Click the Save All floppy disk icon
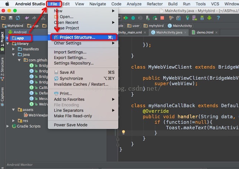The image size is (239, 169). (10, 18)
